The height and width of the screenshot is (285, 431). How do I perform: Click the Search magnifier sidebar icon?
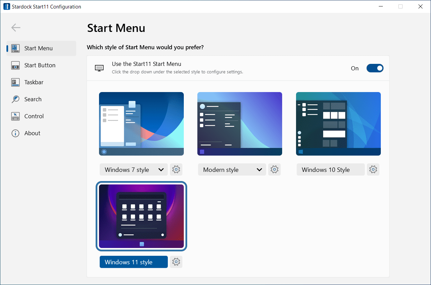tap(15, 99)
